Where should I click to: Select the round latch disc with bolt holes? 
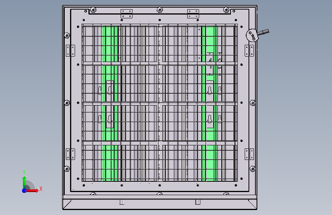[x=252, y=35]
